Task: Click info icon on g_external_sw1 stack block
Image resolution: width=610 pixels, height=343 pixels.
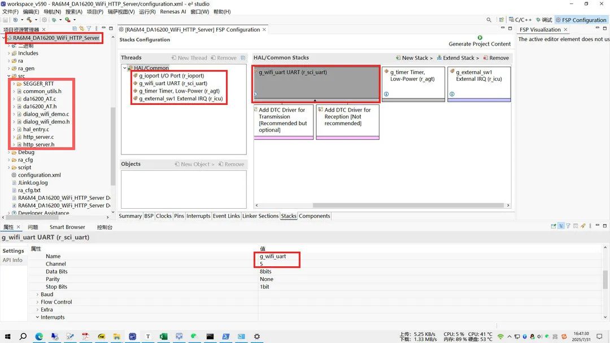Action: (452, 94)
